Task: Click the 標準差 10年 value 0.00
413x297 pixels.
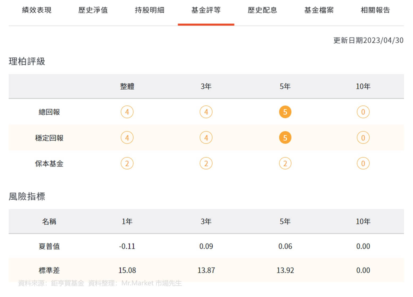Action: (363, 270)
